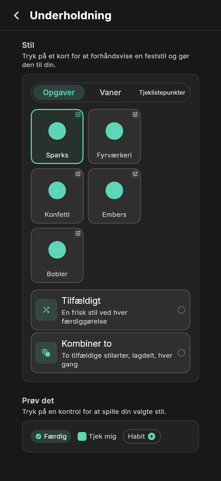This screenshot has height=481, width=221.
Task: Switch to the Vaner tab
Action: 110,92
